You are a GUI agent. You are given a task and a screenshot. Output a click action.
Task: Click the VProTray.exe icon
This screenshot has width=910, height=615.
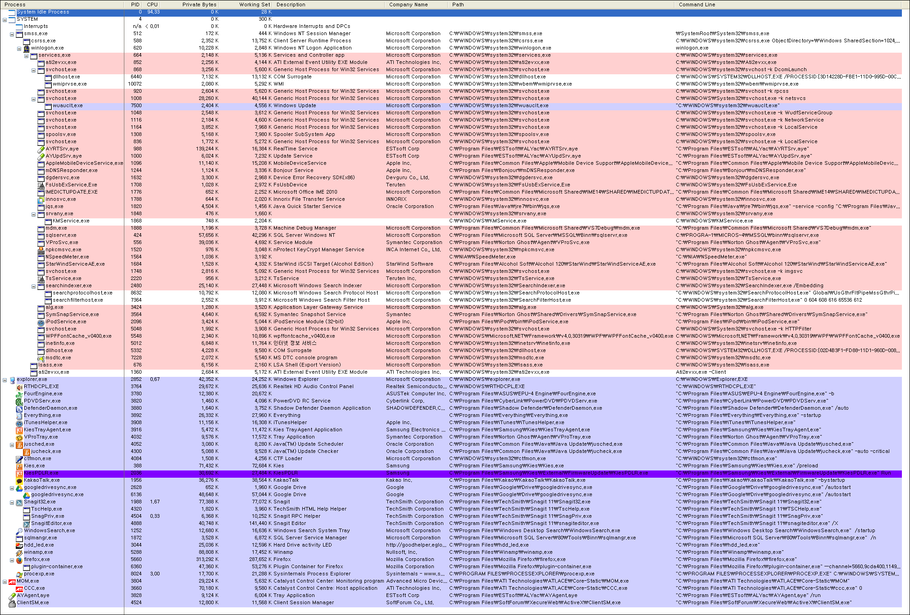point(19,437)
